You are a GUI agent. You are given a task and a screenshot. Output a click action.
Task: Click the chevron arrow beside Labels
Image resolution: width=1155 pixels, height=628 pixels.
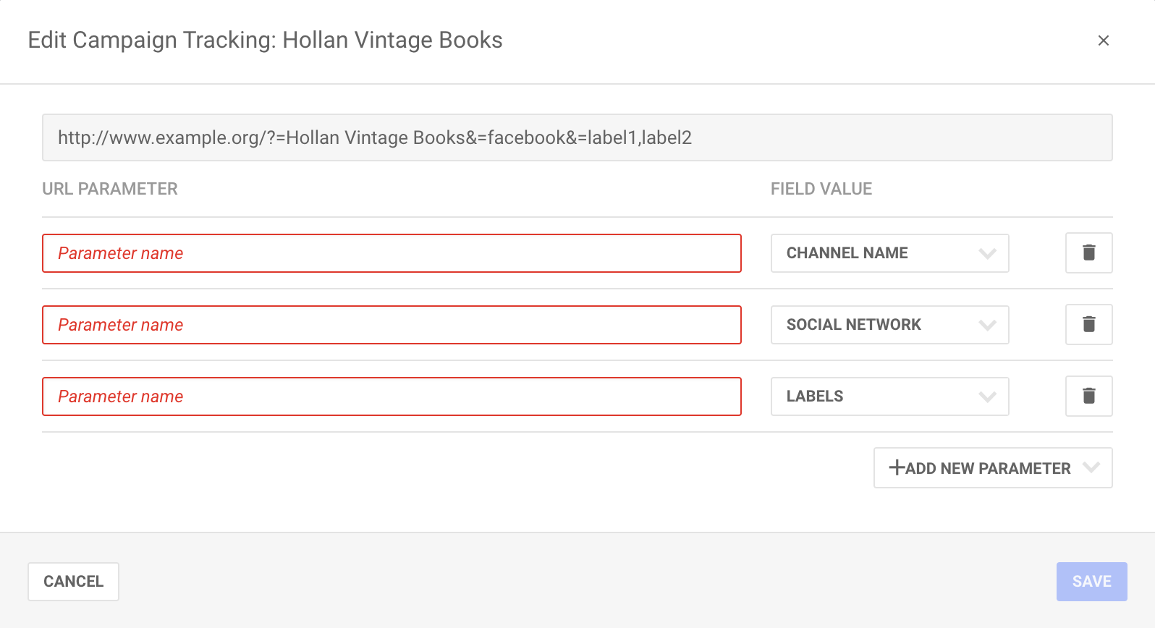point(987,396)
